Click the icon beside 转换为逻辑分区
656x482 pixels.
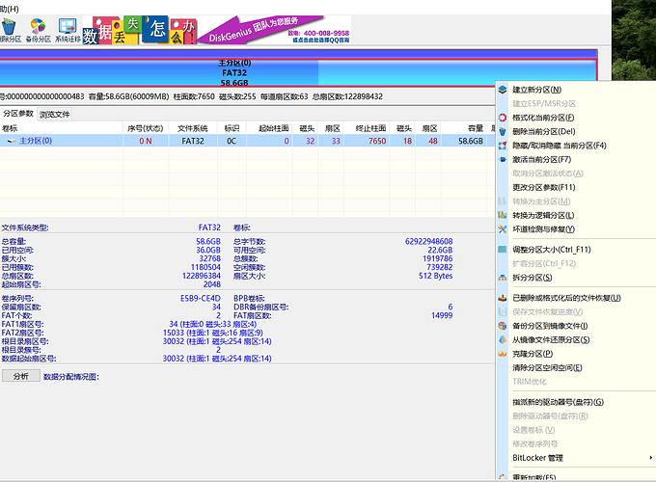503,215
